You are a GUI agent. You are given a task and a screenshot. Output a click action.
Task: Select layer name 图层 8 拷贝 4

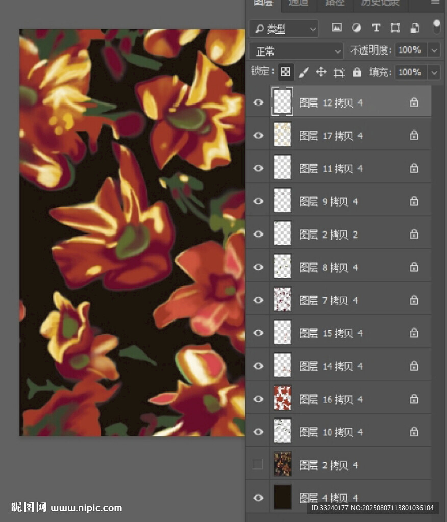[328, 267]
